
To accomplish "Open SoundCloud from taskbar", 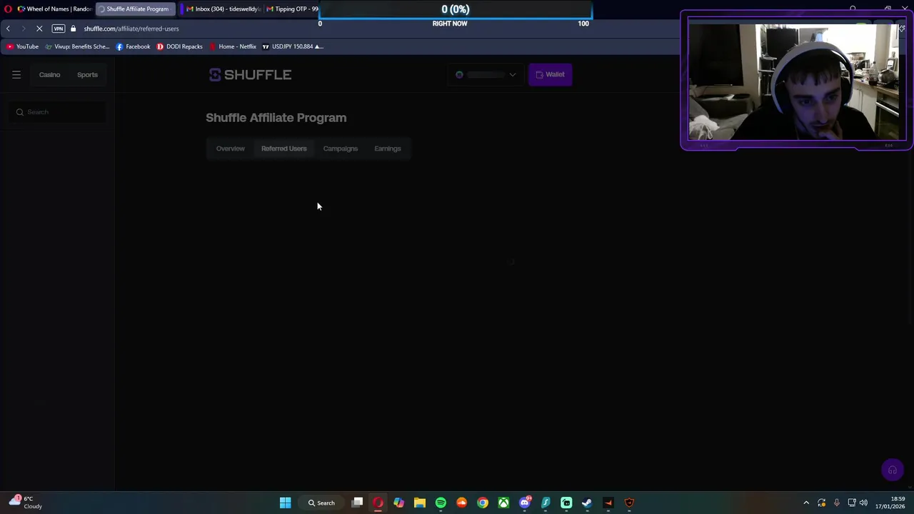I will pyautogui.click(x=461, y=503).
